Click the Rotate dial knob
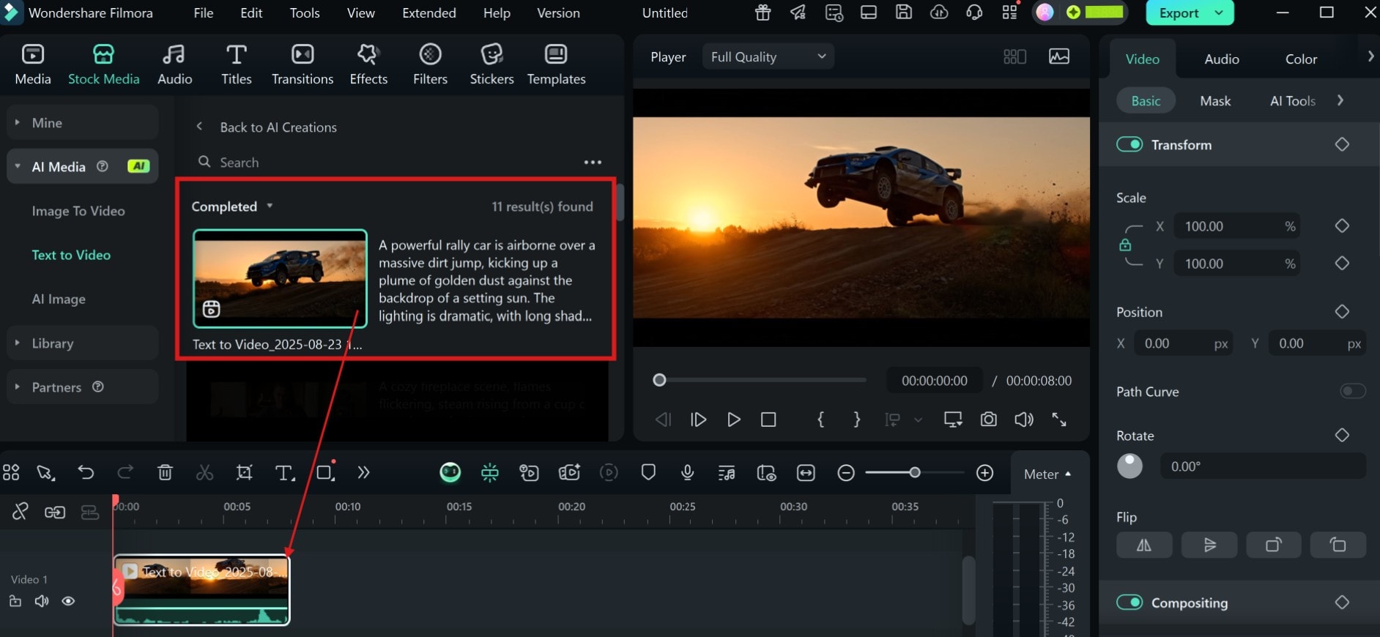Screen dimensions: 1380x637 tap(1129, 466)
